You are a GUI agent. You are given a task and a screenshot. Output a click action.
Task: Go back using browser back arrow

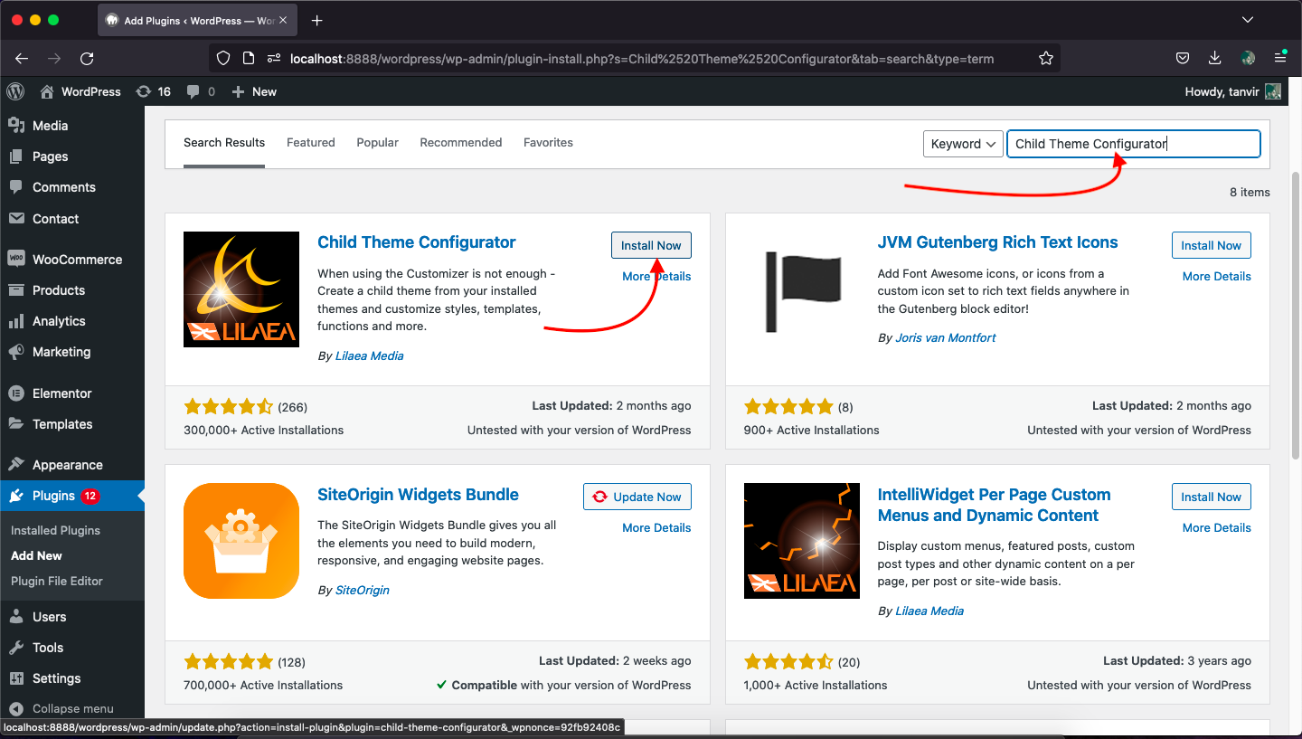point(22,59)
